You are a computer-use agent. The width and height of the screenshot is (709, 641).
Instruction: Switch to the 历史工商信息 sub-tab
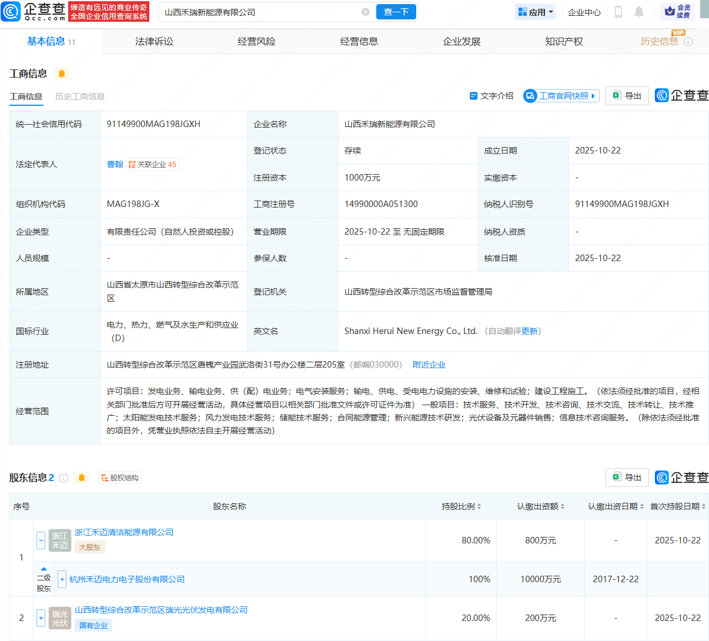point(80,96)
